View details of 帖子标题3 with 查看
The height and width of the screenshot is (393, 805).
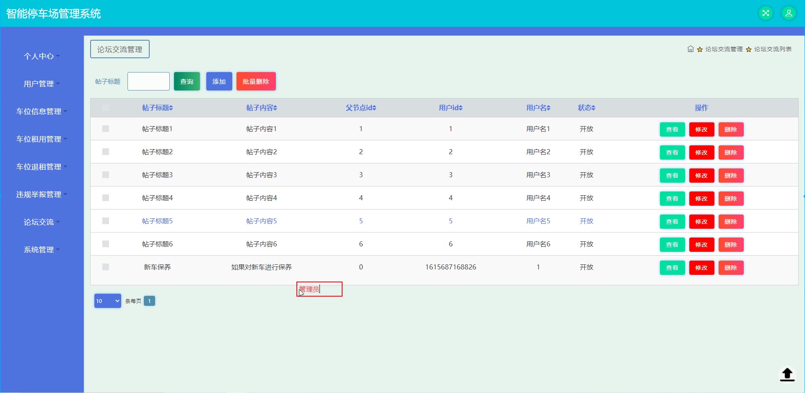tap(673, 176)
